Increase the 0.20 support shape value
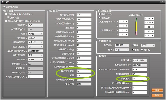This screenshot has width=166, height=100. 152,23
